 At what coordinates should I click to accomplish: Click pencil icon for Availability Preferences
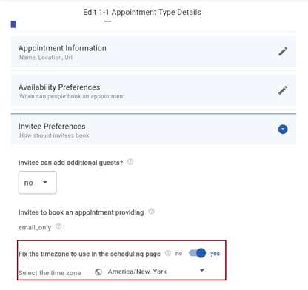pyautogui.click(x=283, y=90)
